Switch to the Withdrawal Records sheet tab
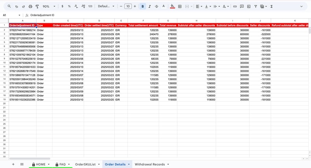The width and height of the screenshot is (311, 168). (150, 165)
